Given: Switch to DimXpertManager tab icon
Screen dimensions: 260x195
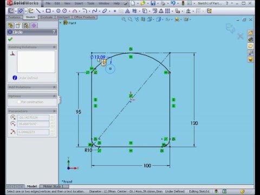Looking at the screenshot, I should pos(34,25).
